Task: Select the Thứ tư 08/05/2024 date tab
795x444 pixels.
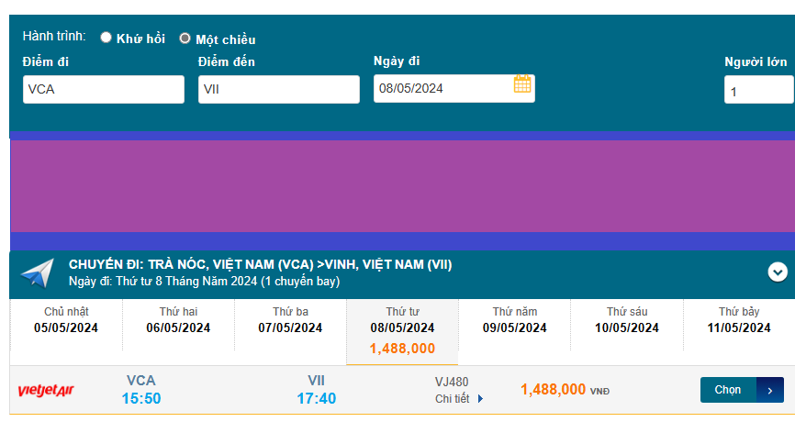Action: tap(402, 328)
